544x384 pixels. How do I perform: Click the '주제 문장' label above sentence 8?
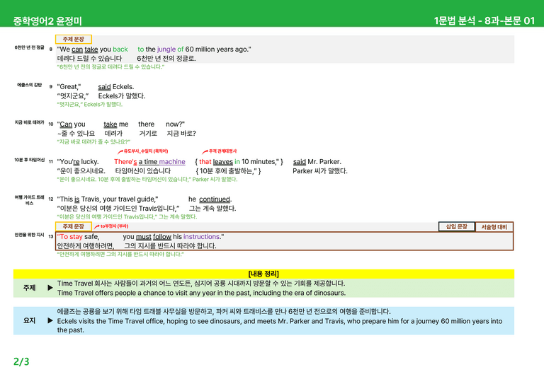click(73, 39)
